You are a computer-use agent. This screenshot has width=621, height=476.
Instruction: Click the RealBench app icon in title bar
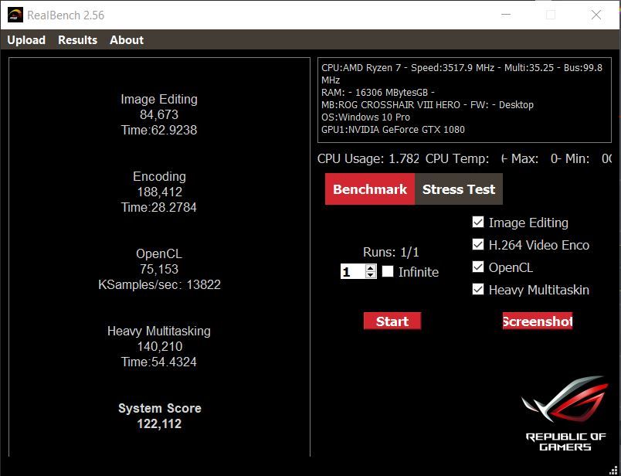click(15, 15)
